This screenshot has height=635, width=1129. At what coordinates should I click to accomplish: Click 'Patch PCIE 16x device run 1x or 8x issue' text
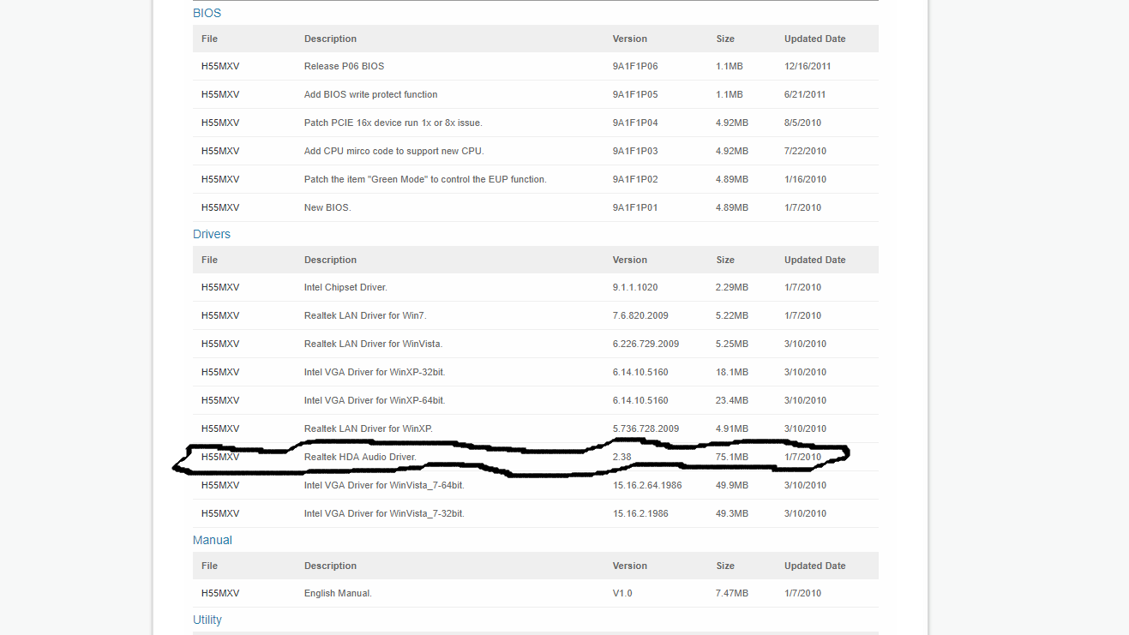pos(393,123)
